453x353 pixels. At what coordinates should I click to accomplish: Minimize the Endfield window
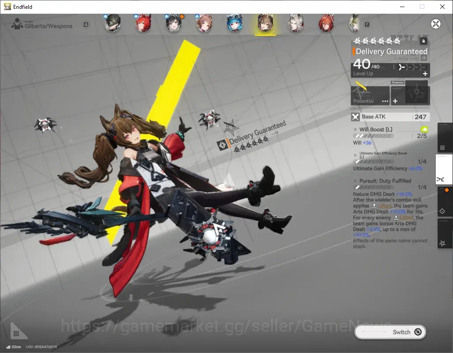[x=402, y=7]
